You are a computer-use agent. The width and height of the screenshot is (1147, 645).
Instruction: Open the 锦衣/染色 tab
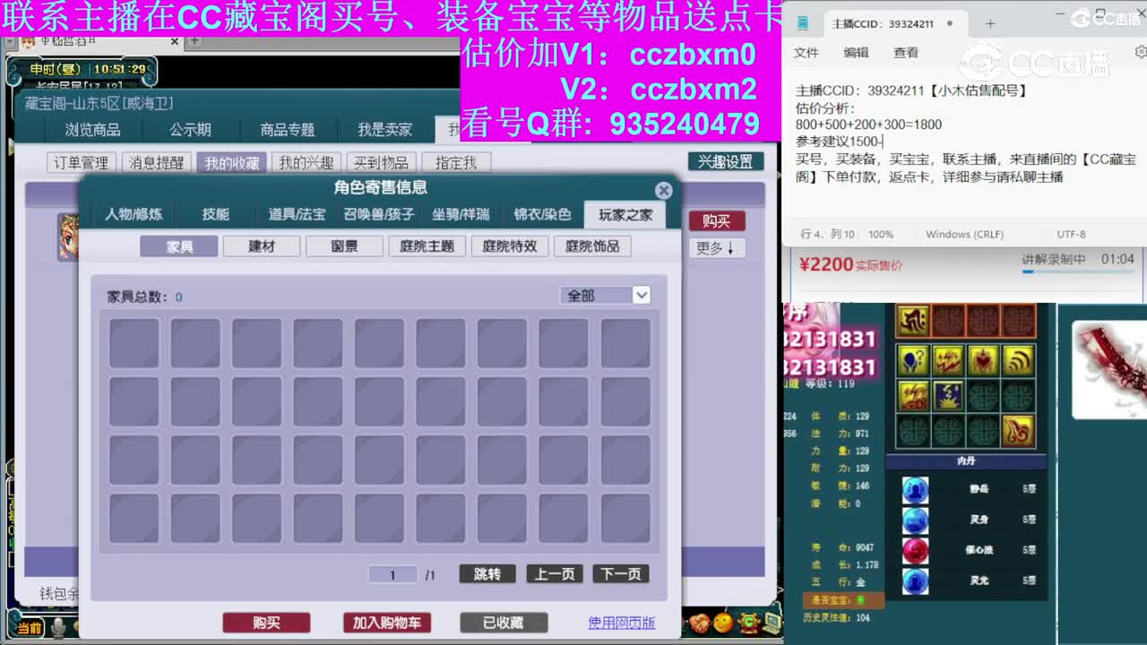[x=542, y=214]
